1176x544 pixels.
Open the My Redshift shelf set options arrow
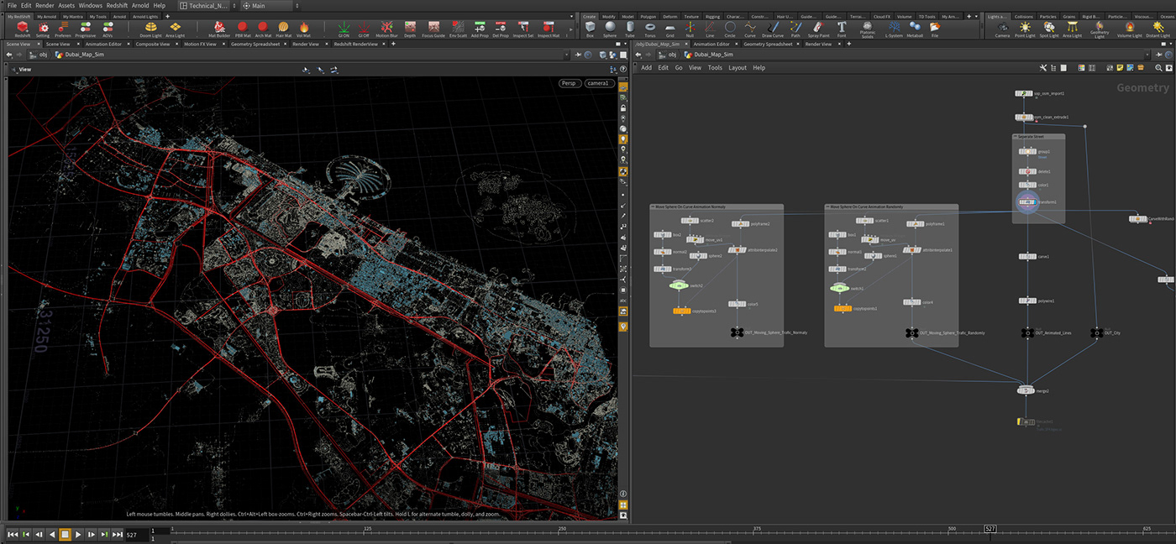pos(571,16)
